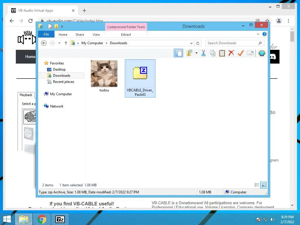
Task: Click the volume speaker tray icon
Action: tap(272, 219)
